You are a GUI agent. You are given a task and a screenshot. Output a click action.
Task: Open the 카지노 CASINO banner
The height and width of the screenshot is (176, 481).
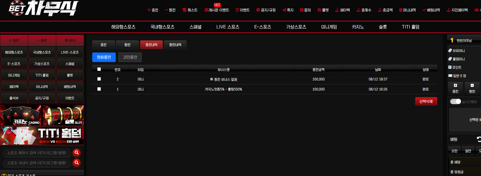click(21, 115)
